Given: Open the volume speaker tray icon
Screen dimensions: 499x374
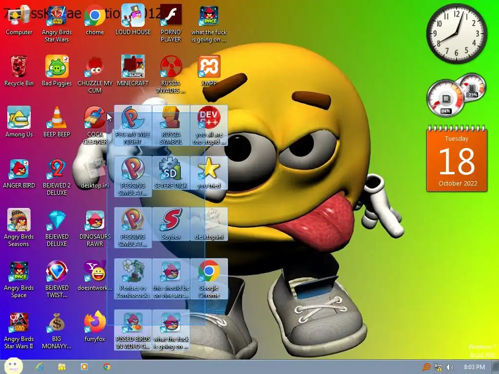Looking at the screenshot, I should [x=449, y=367].
